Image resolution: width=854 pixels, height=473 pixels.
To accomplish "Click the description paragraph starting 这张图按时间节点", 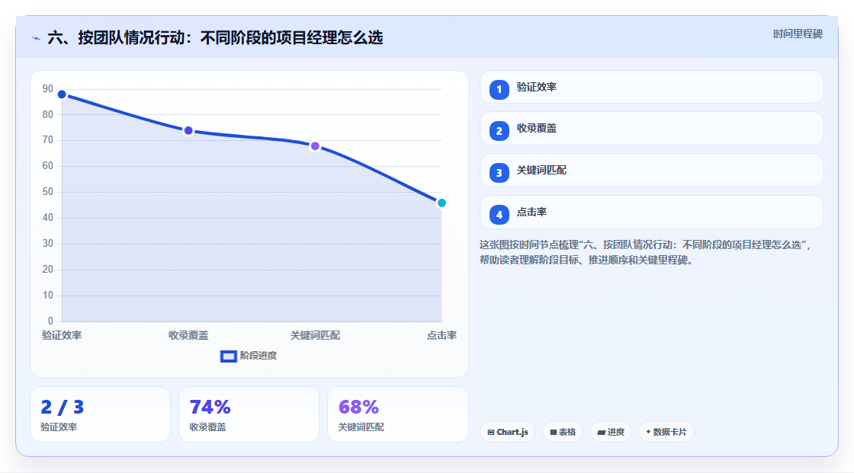I will point(646,253).
